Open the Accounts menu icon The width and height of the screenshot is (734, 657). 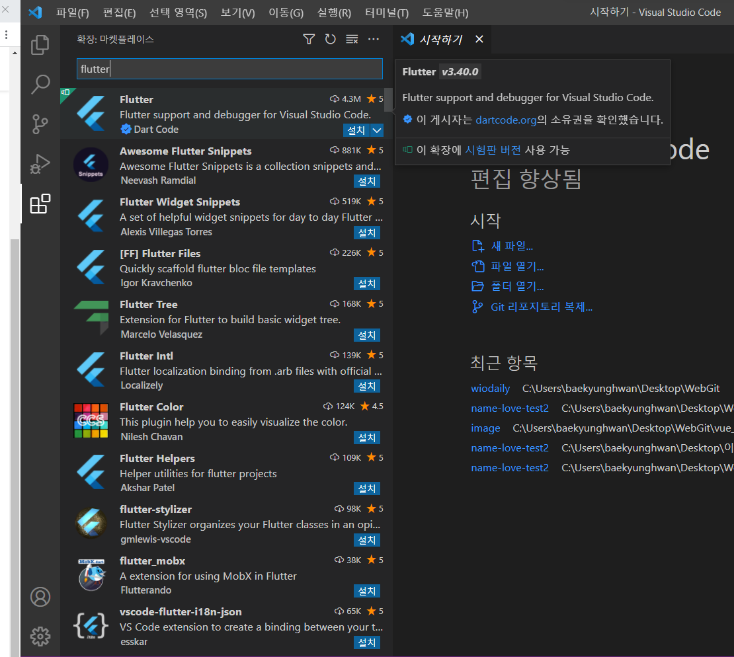tap(40, 597)
